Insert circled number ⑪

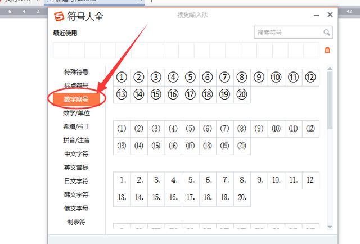pos(293,77)
